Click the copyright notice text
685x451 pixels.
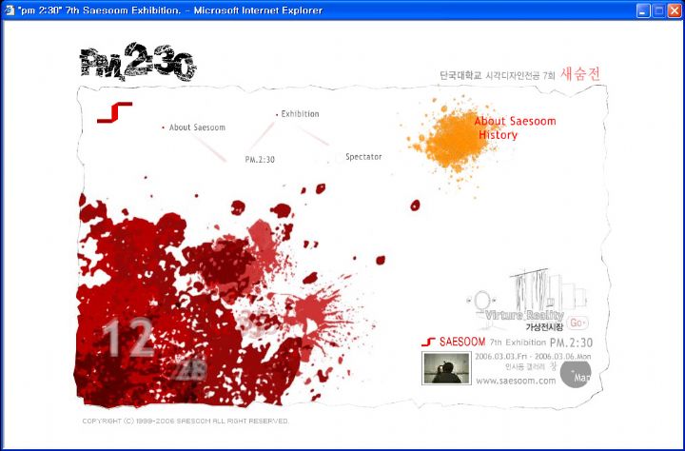point(186,421)
